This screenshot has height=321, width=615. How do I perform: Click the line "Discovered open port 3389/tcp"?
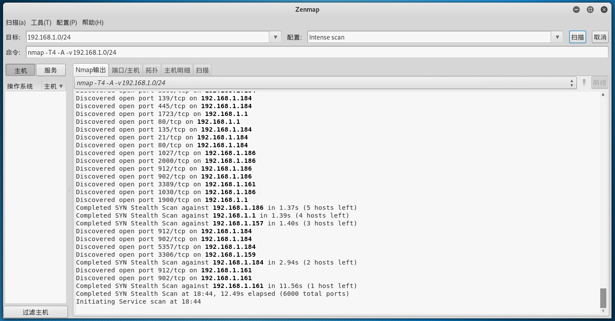(x=166, y=184)
